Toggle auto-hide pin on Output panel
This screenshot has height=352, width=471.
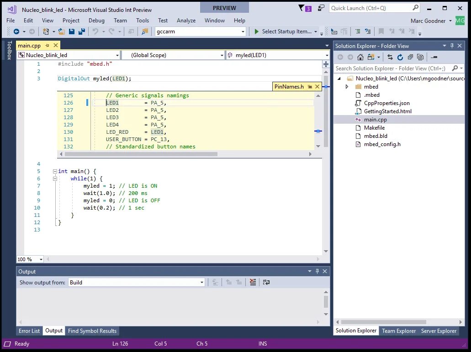pyautogui.click(x=317, y=271)
